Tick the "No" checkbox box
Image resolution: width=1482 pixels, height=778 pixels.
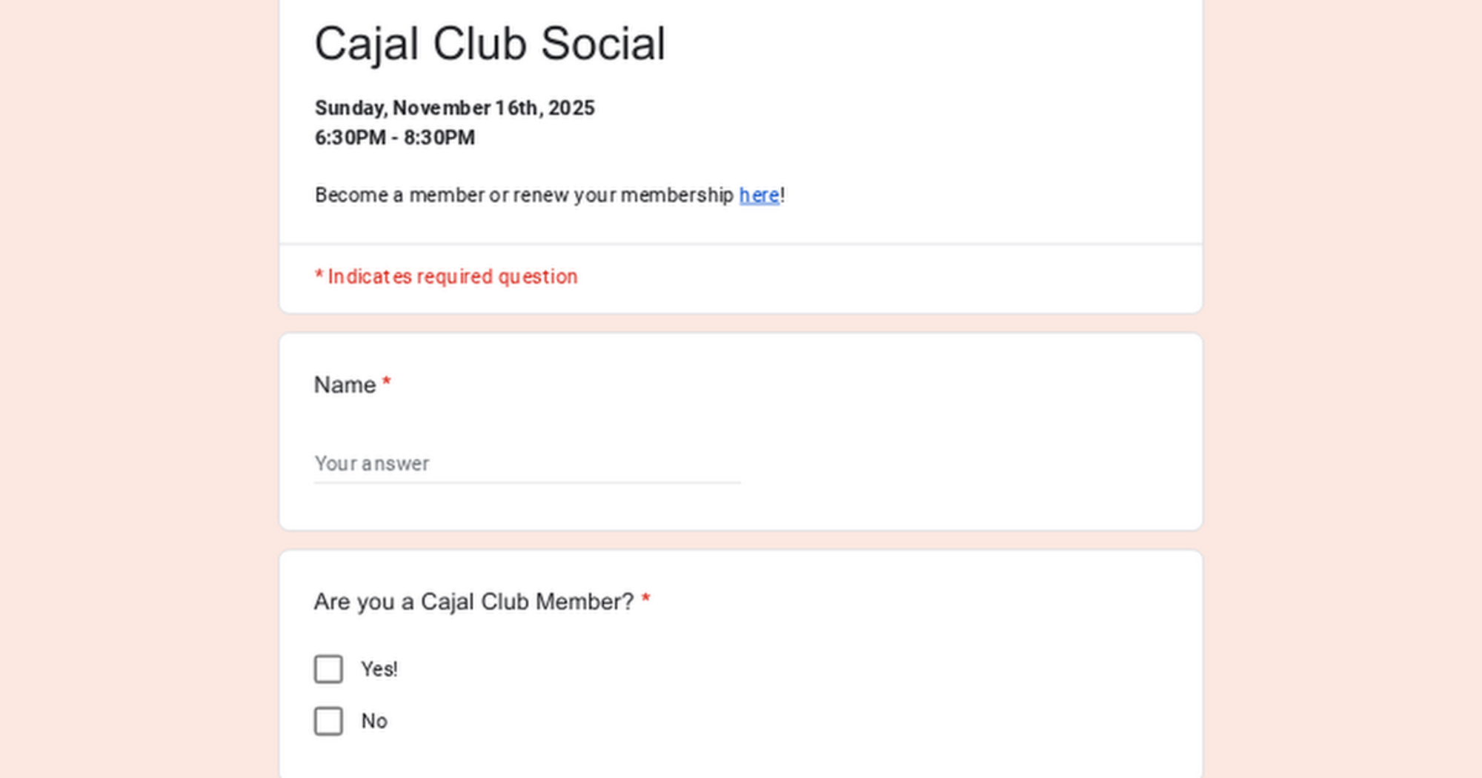(x=328, y=721)
